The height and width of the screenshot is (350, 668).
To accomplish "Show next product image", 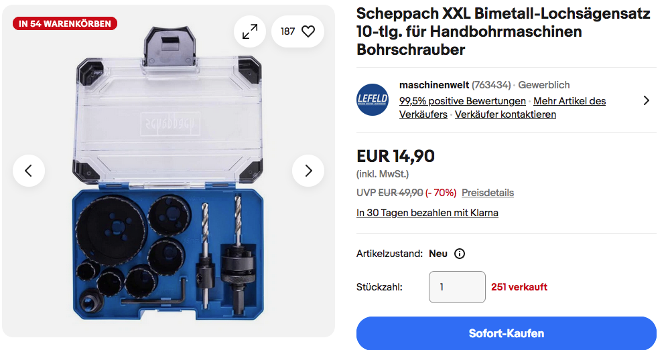I will point(308,171).
